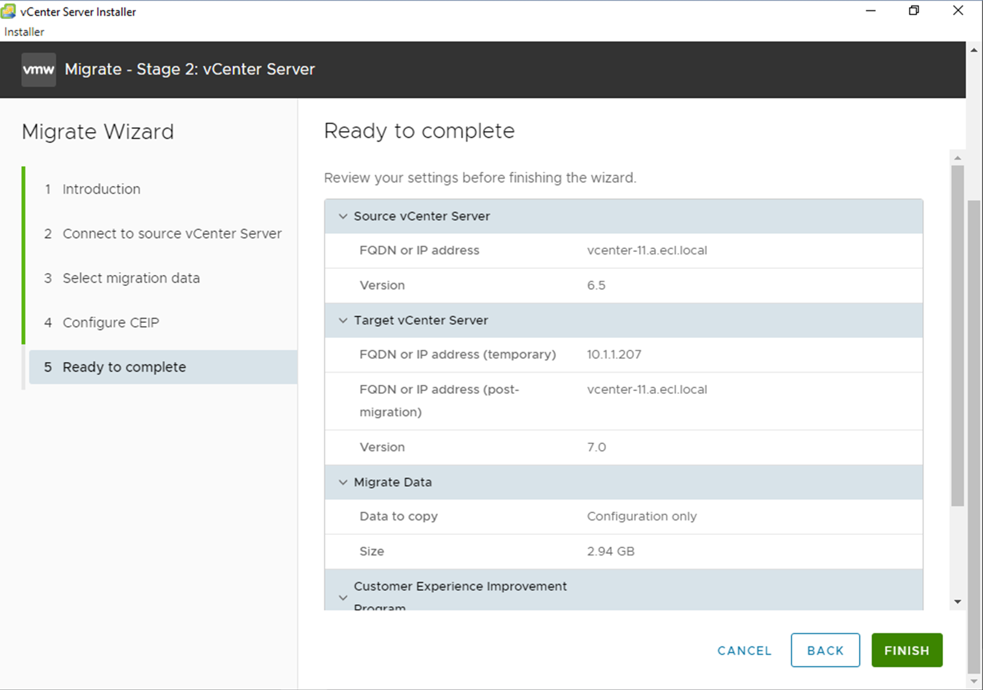
Task: Collapse the Source vCenter Server section
Action: click(x=343, y=216)
